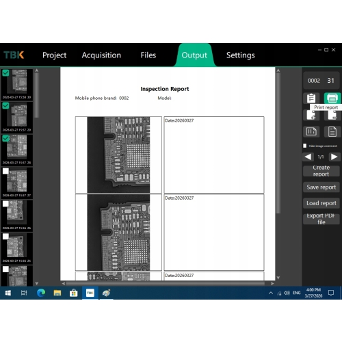This screenshot has width=342, height=342.
Task: Click the report preview vertical scrollbar thumb
Action: (x=278, y=144)
